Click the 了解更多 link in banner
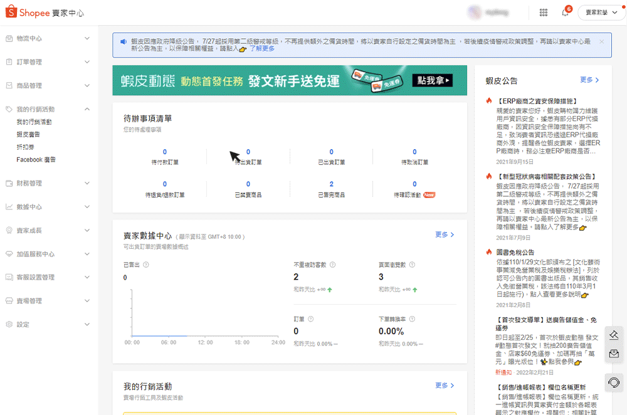This screenshot has width=627, height=415. [262, 48]
